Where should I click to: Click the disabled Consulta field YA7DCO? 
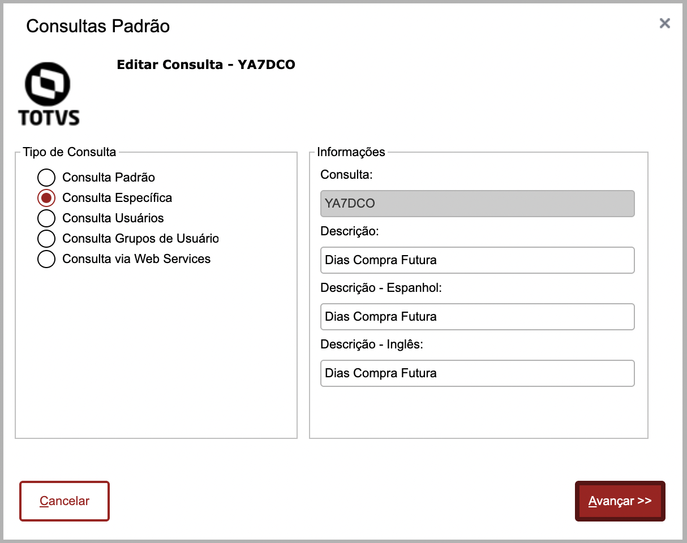tap(477, 204)
